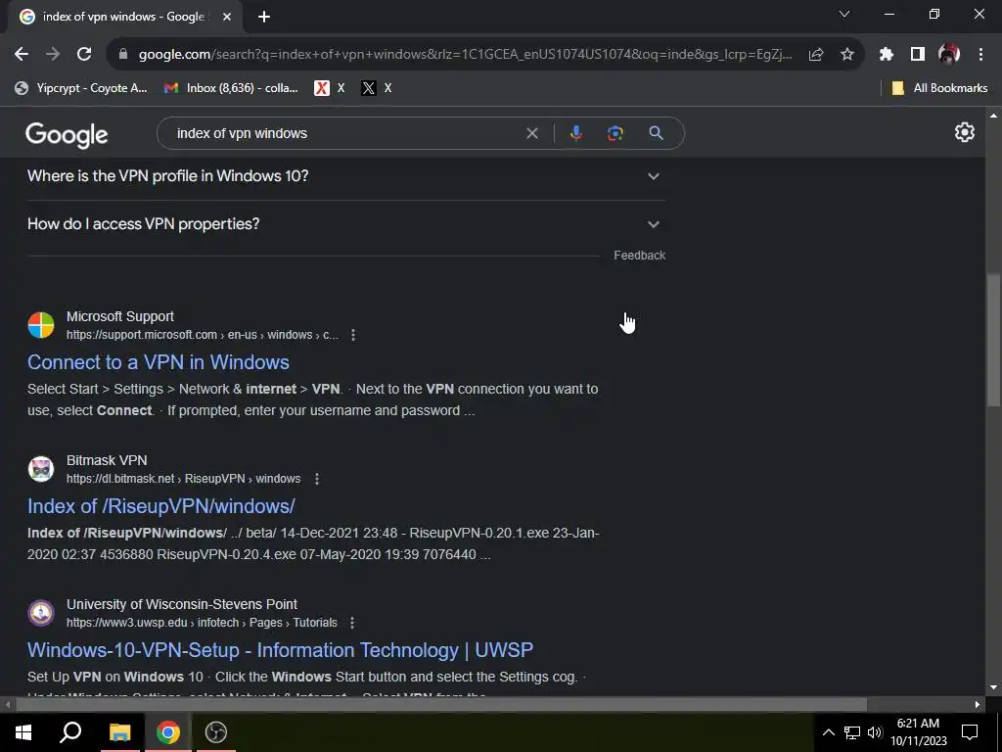Open network status tray icon
This screenshot has height=752, width=1002.
[852, 732]
